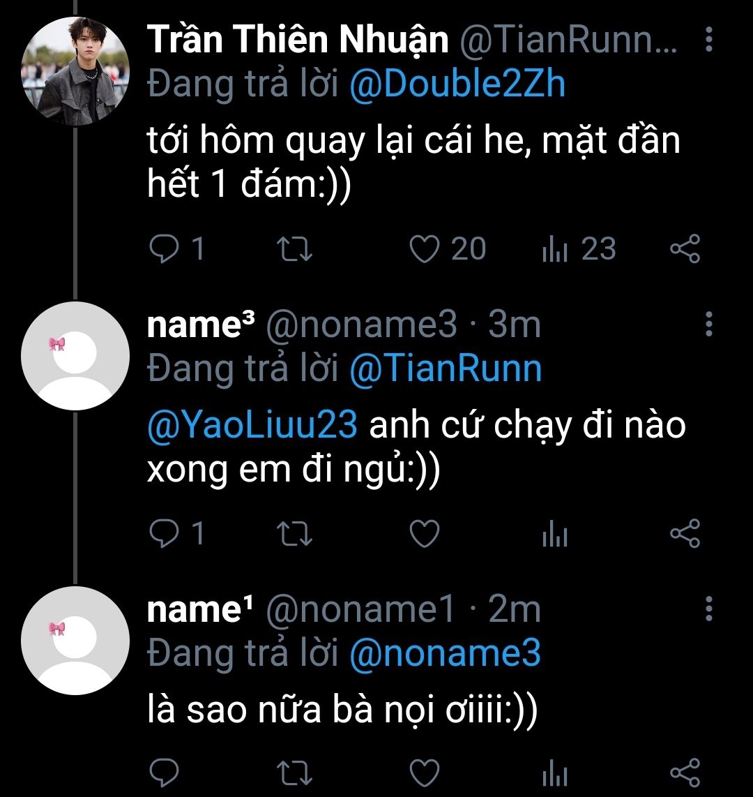View analytics of the @noname3 tweet
Viewport: 753px width, 797px height.
[555, 534]
